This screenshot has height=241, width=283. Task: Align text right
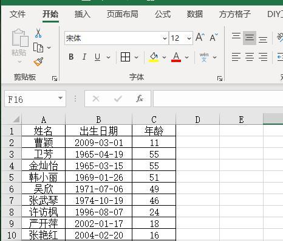point(263,57)
